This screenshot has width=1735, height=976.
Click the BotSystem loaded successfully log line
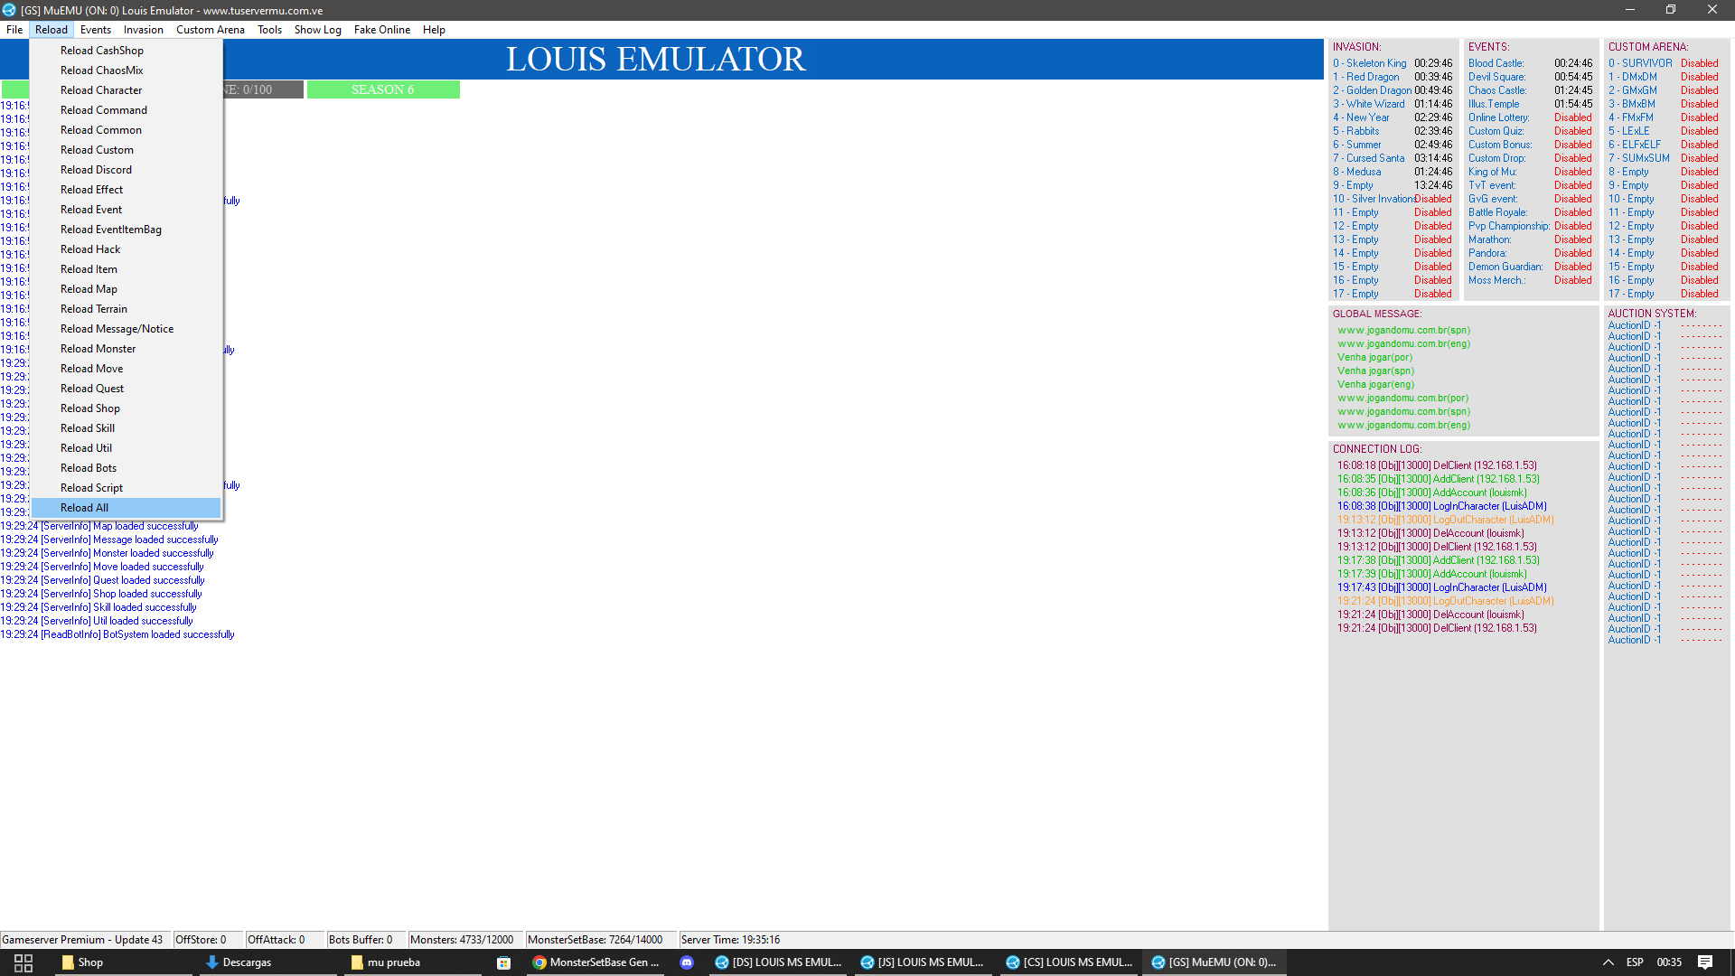pos(117,634)
